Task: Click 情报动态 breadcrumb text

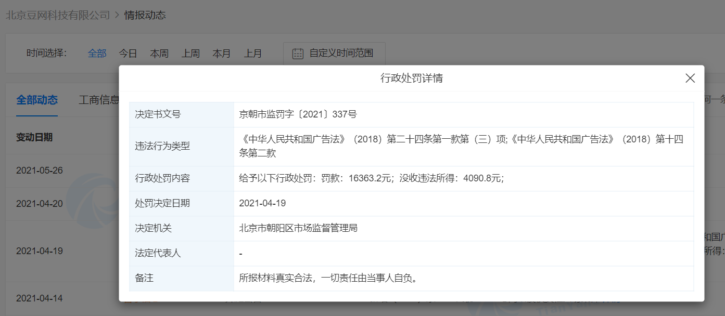Action: pos(145,15)
